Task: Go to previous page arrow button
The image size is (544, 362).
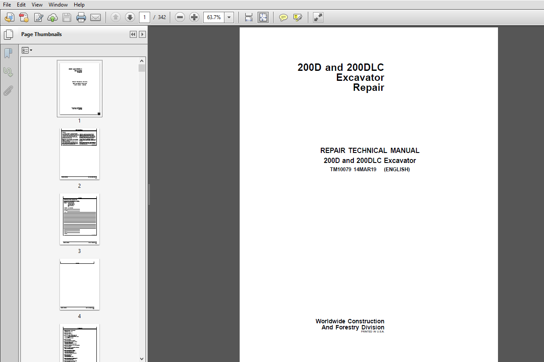Action: [x=115, y=17]
